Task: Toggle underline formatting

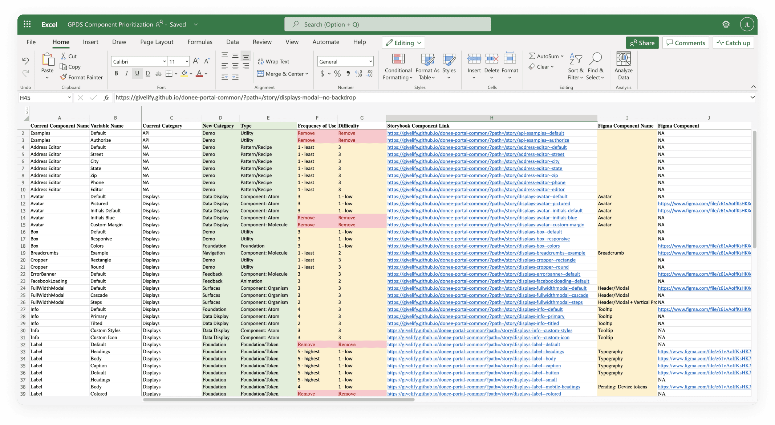Action: [137, 74]
